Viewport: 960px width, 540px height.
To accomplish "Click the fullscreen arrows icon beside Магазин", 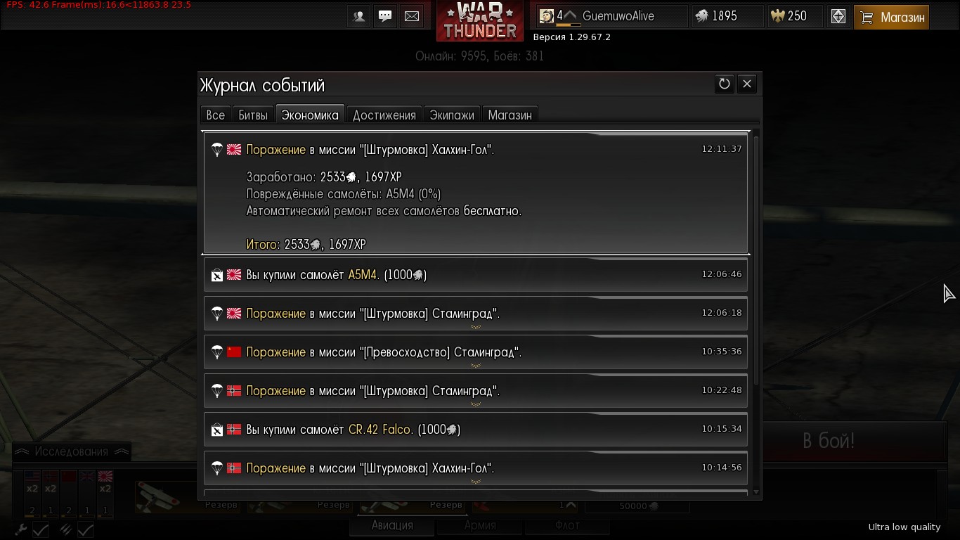I will (x=838, y=16).
